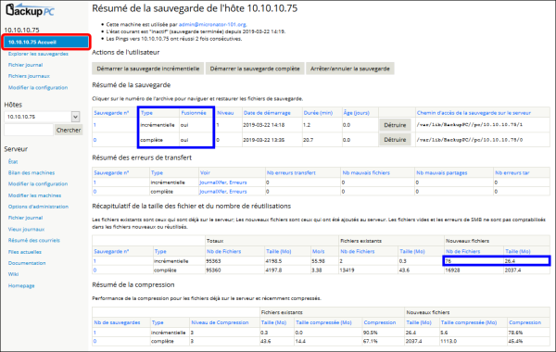Open backup 0 in file size summary table
This screenshot has width=556, height=352.
point(95,270)
